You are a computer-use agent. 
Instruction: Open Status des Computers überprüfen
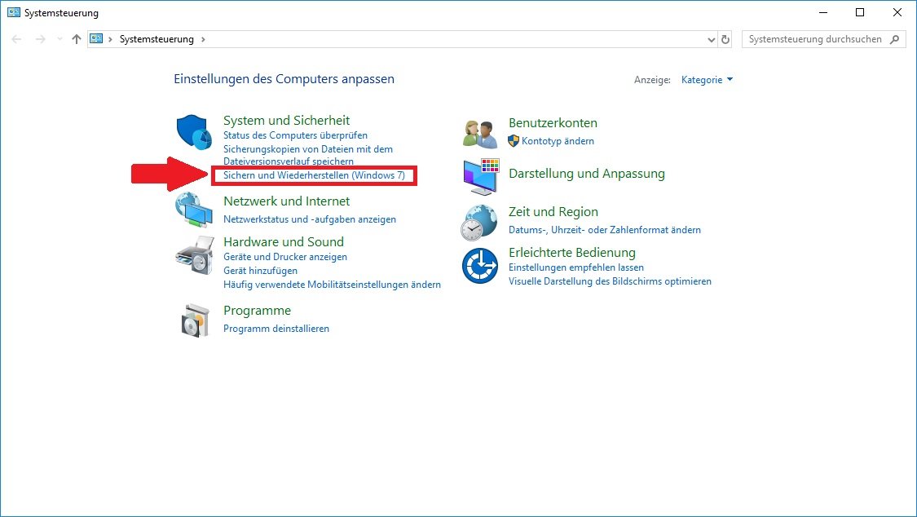(295, 135)
